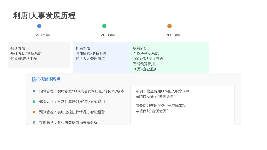
Task: Select example line 渠道费用80%但入职率60%
Action: point(162,91)
